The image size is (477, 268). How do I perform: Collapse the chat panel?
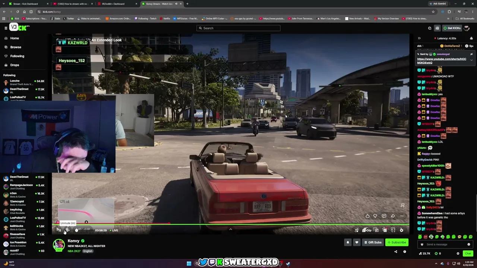coord(419,38)
